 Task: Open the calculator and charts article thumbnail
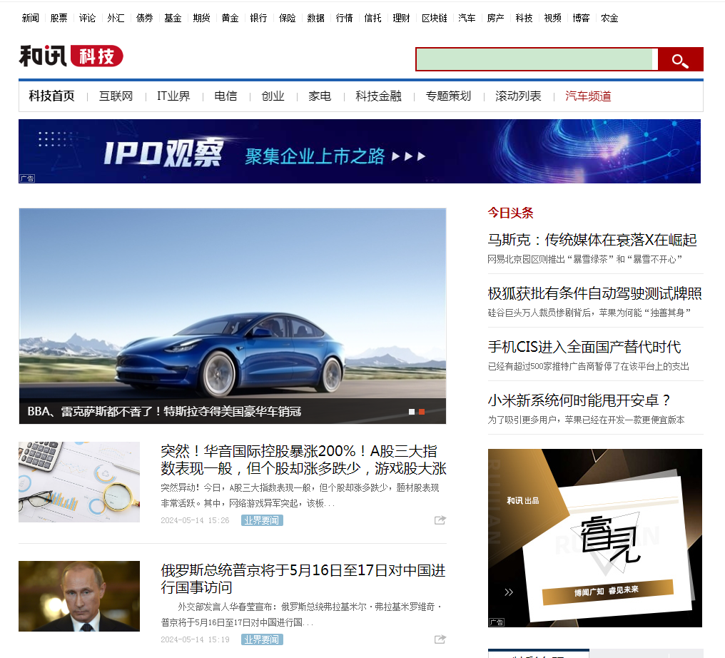[79, 482]
